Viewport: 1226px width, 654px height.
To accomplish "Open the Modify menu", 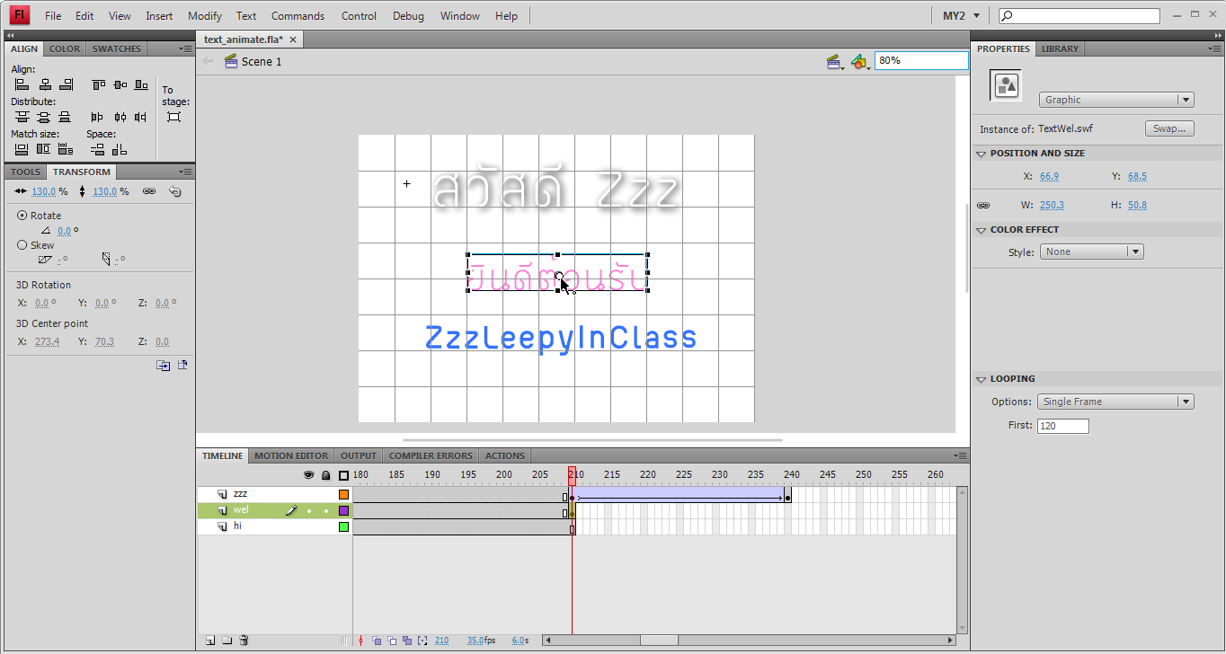I will [x=205, y=15].
